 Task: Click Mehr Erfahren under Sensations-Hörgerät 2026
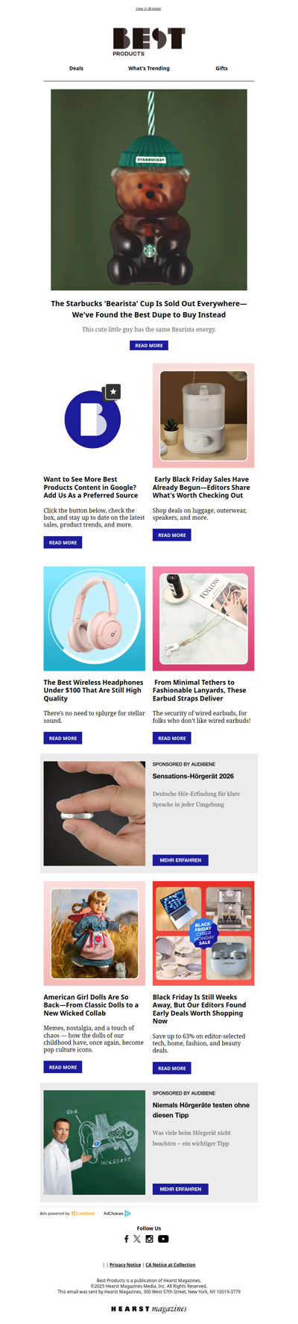click(180, 860)
